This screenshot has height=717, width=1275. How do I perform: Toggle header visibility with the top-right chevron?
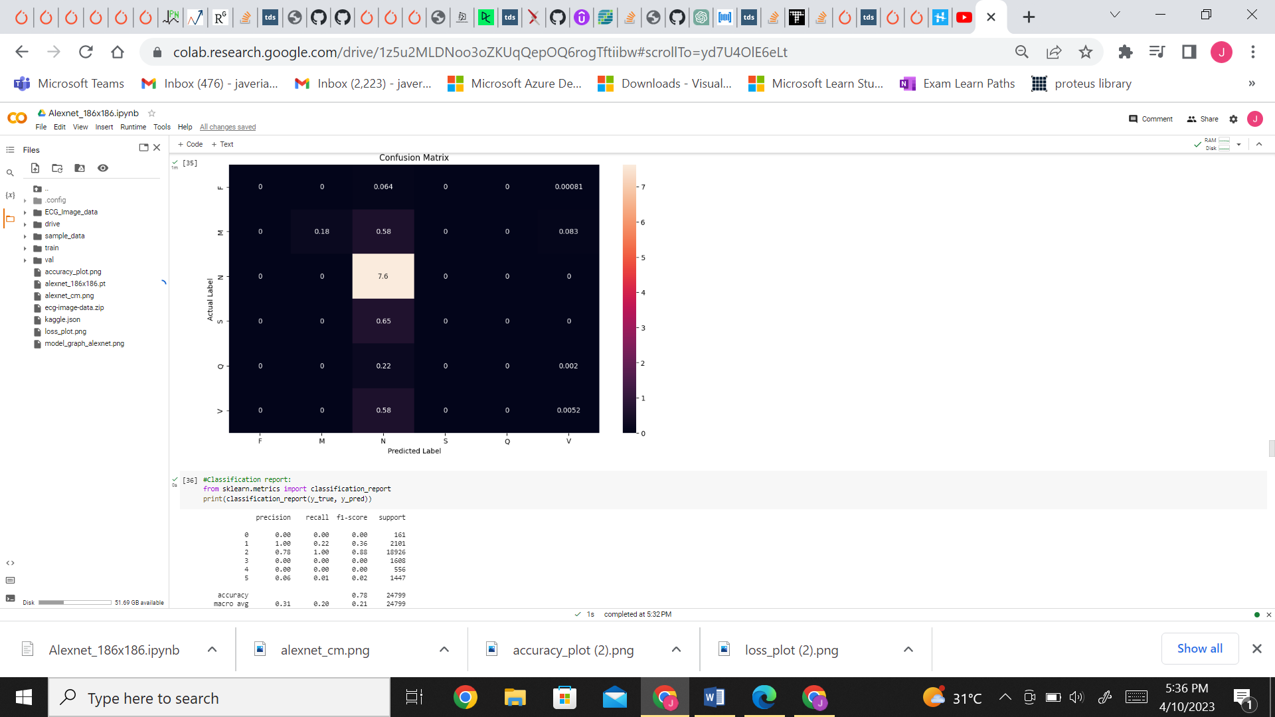(x=1259, y=144)
